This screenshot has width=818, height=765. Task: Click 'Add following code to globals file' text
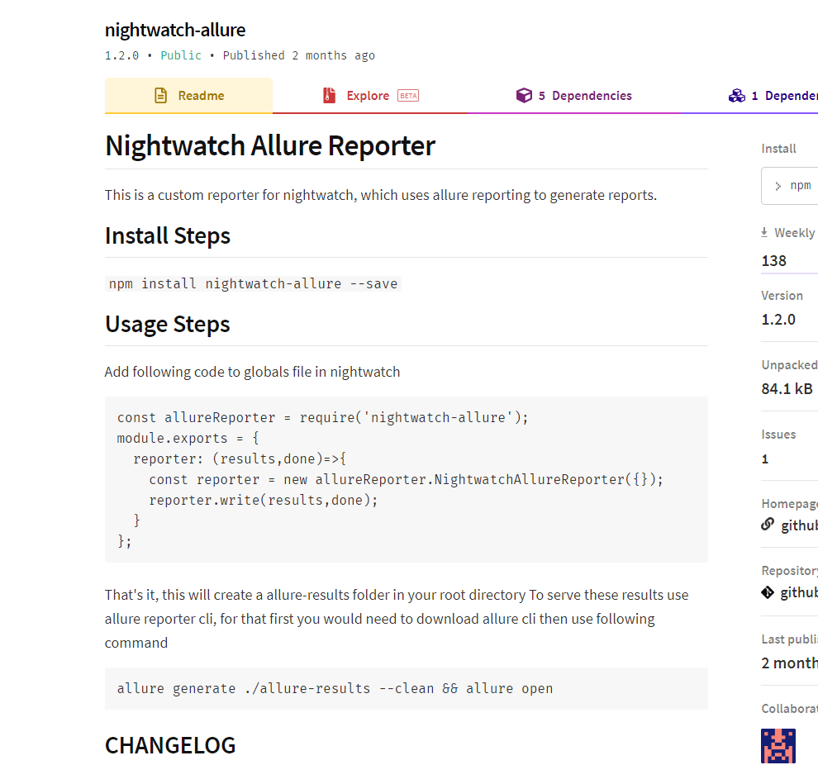[252, 372]
